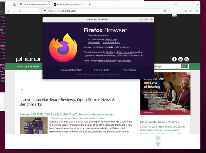
Task: Click the small Freestar icon below hearing ad
Action: coord(141,117)
